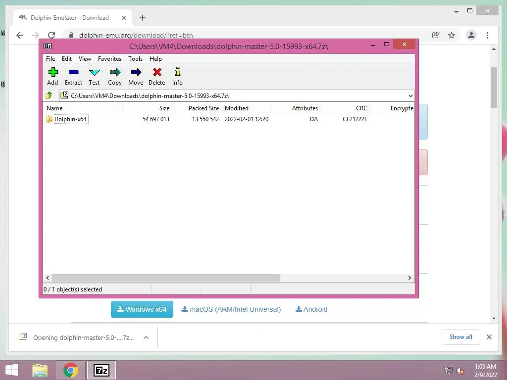Image resolution: width=507 pixels, height=380 pixels.
Task: Expand the dolphin-master download item chevron
Action: click(146, 337)
